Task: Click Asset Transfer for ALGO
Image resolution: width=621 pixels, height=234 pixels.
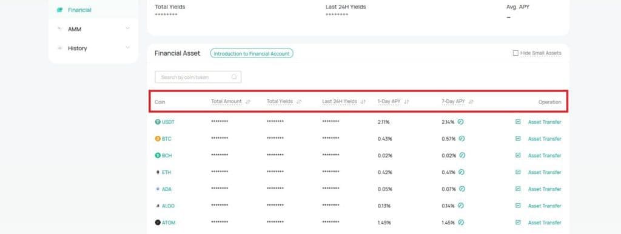Action: [x=545, y=206]
